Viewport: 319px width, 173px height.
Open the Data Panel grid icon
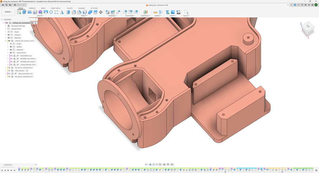click(7, 5)
